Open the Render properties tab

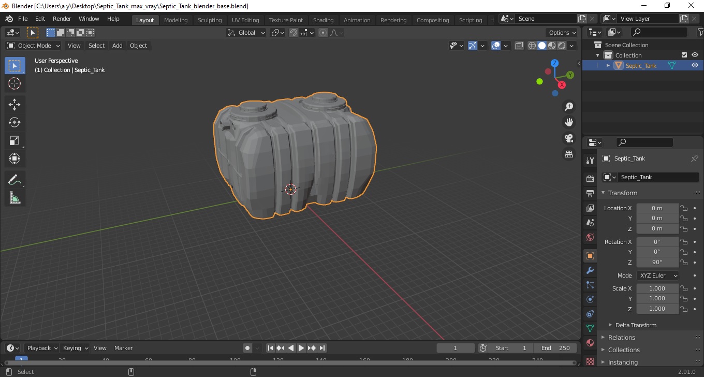click(x=590, y=179)
